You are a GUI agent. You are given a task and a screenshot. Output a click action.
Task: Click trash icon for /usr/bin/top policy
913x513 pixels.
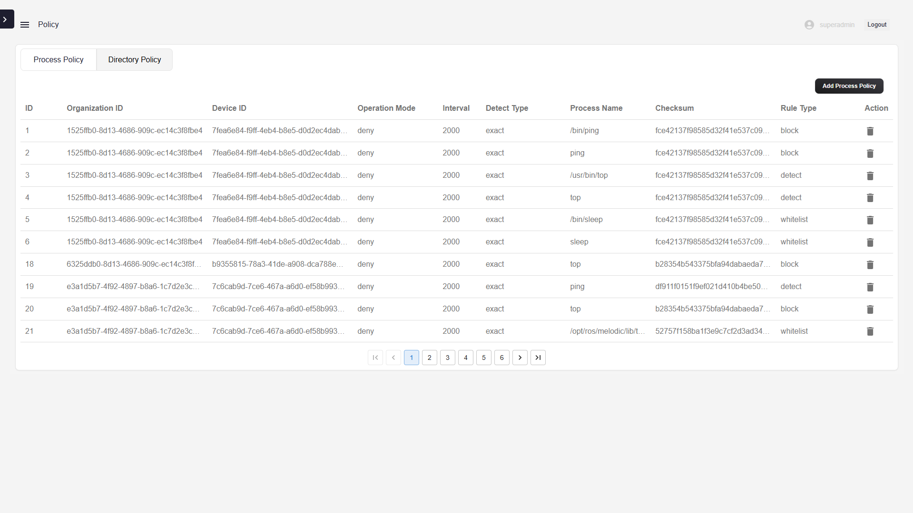pyautogui.click(x=870, y=176)
